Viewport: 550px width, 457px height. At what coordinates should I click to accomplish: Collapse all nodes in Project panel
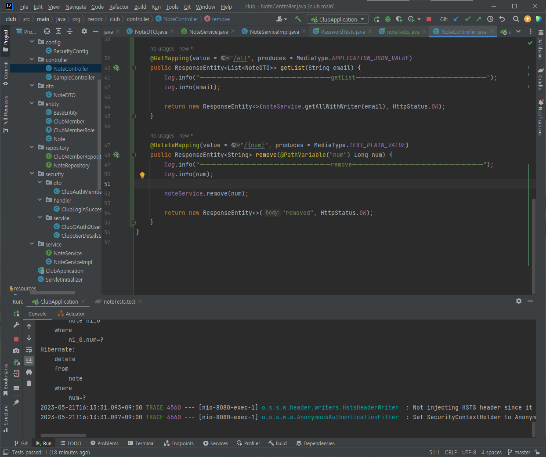(70, 31)
